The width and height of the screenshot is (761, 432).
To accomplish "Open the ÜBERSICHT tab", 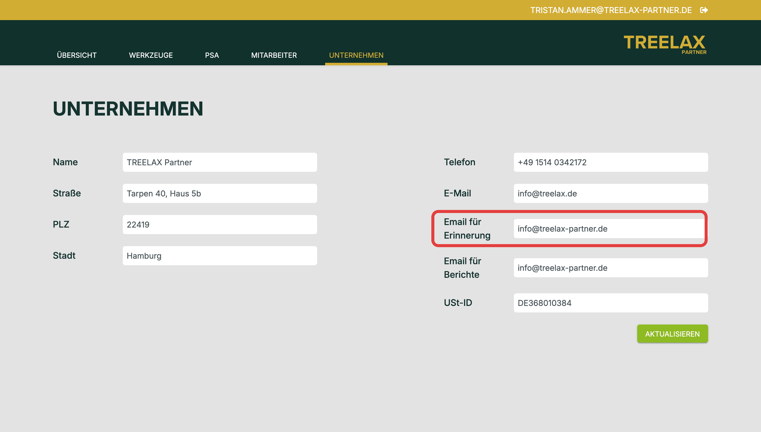I will tap(77, 55).
